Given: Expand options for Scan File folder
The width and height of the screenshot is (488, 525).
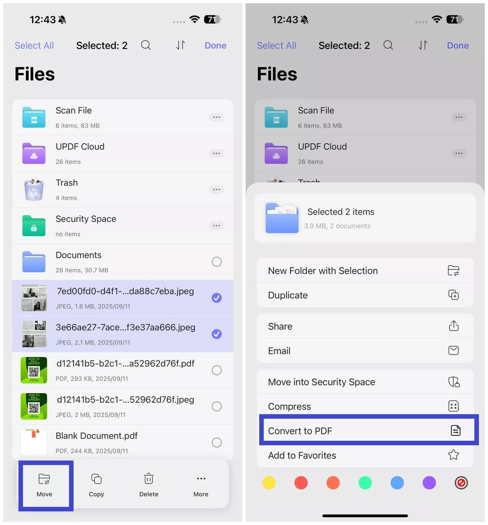Looking at the screenshot, I should pos(216,117).
